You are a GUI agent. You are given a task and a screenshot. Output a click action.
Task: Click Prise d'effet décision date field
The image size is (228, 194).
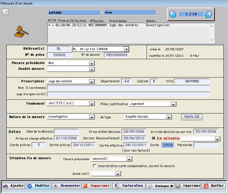(x=134, y=131)
